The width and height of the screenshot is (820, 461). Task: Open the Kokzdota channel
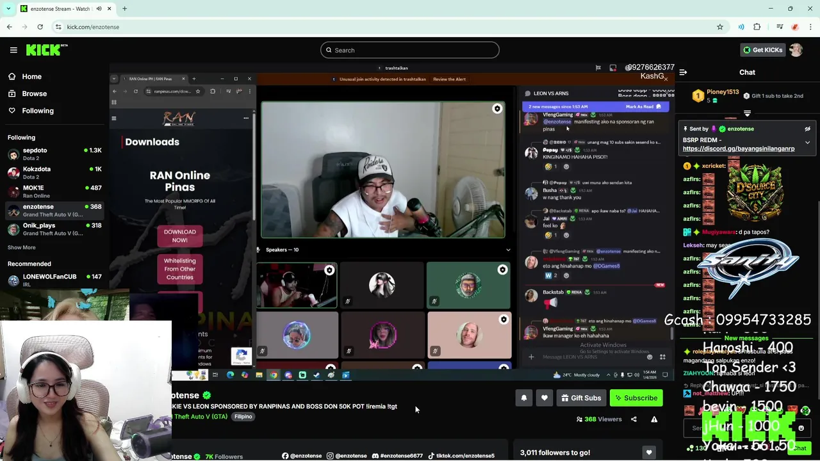click(54, 172)
